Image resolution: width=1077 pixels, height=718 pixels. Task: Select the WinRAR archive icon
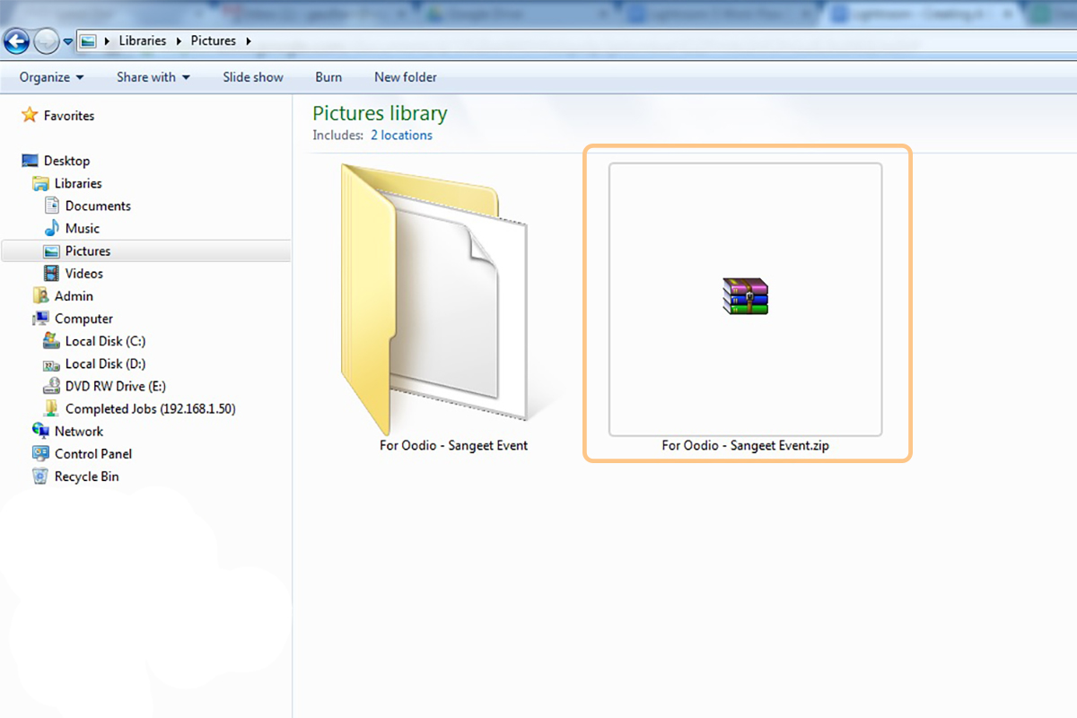click(746, 296)
